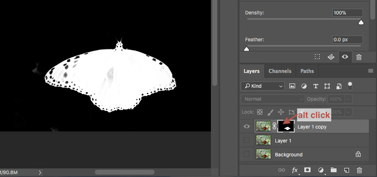Click the Background layer padlock icon
Image resolution: width=377 pixels, height=177 pixels.
coord(358,154)
